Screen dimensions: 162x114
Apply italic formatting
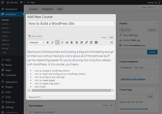pos(52,42)
